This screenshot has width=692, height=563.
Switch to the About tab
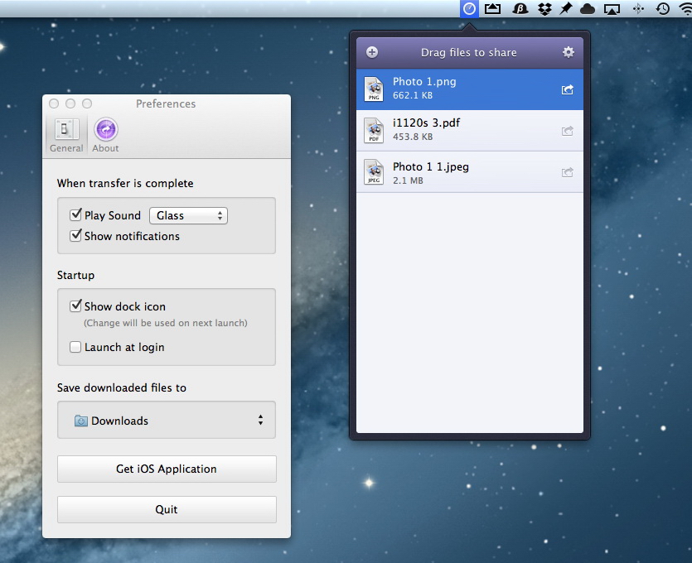(x=105, y=135)
